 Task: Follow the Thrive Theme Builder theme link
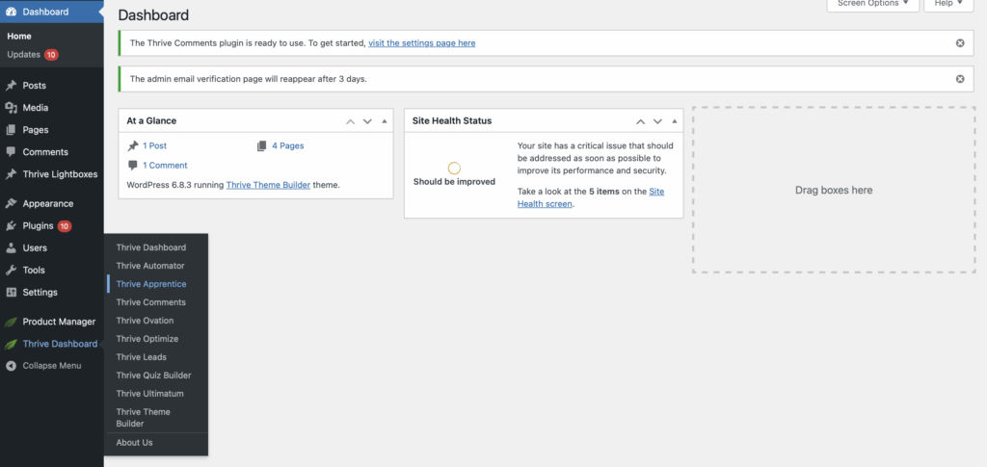point(268,184)
